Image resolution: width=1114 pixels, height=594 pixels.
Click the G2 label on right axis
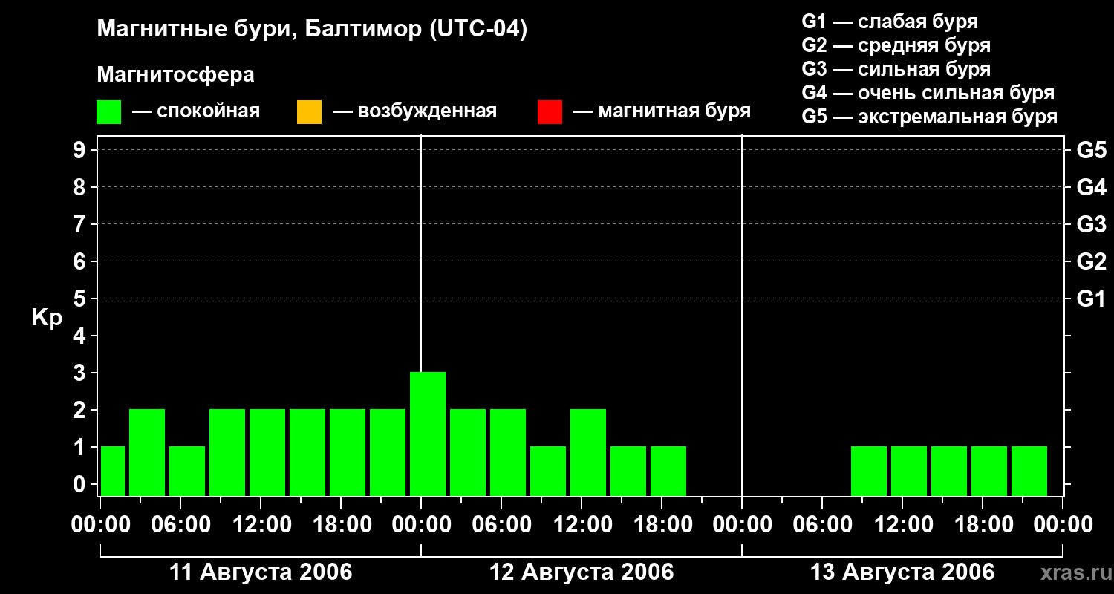tap(1091, 261)
